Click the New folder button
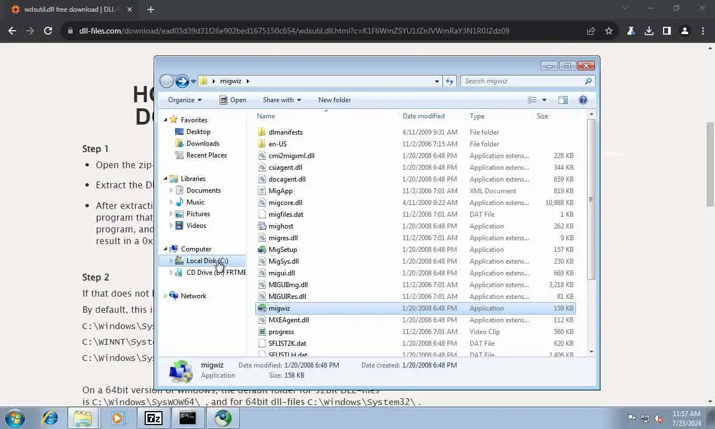 coord(335,100)
